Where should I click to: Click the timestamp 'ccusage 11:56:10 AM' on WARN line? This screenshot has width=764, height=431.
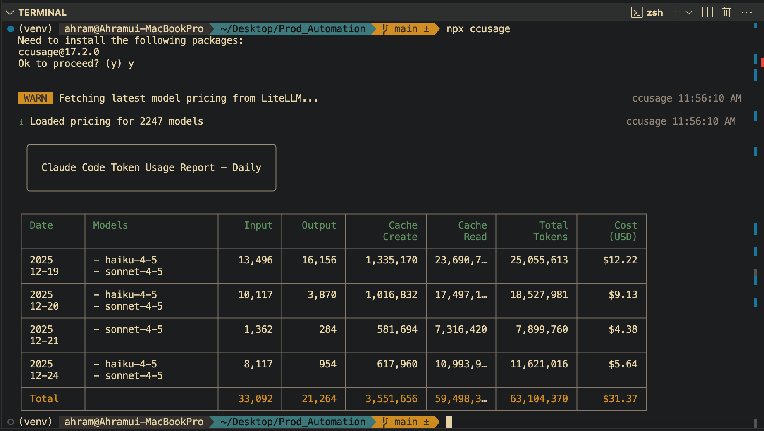tap(687, 98)
